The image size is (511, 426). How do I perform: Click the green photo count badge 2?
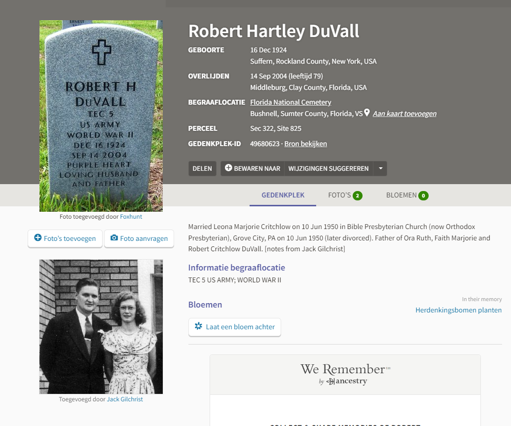tap(358, 195)
